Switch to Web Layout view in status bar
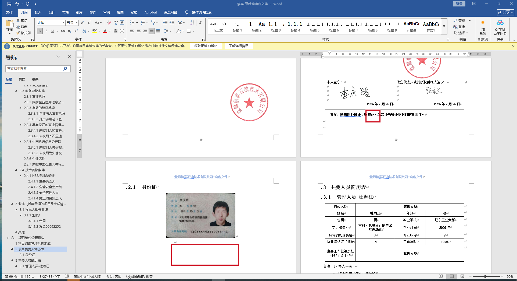 tap(462, 276)
